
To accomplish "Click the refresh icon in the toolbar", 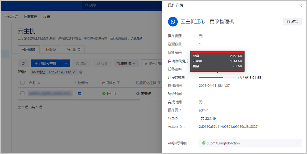I will [x=23, y=63].
